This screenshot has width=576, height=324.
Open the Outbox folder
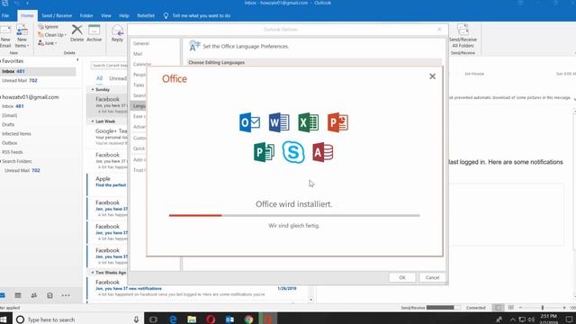click(9, 143)
